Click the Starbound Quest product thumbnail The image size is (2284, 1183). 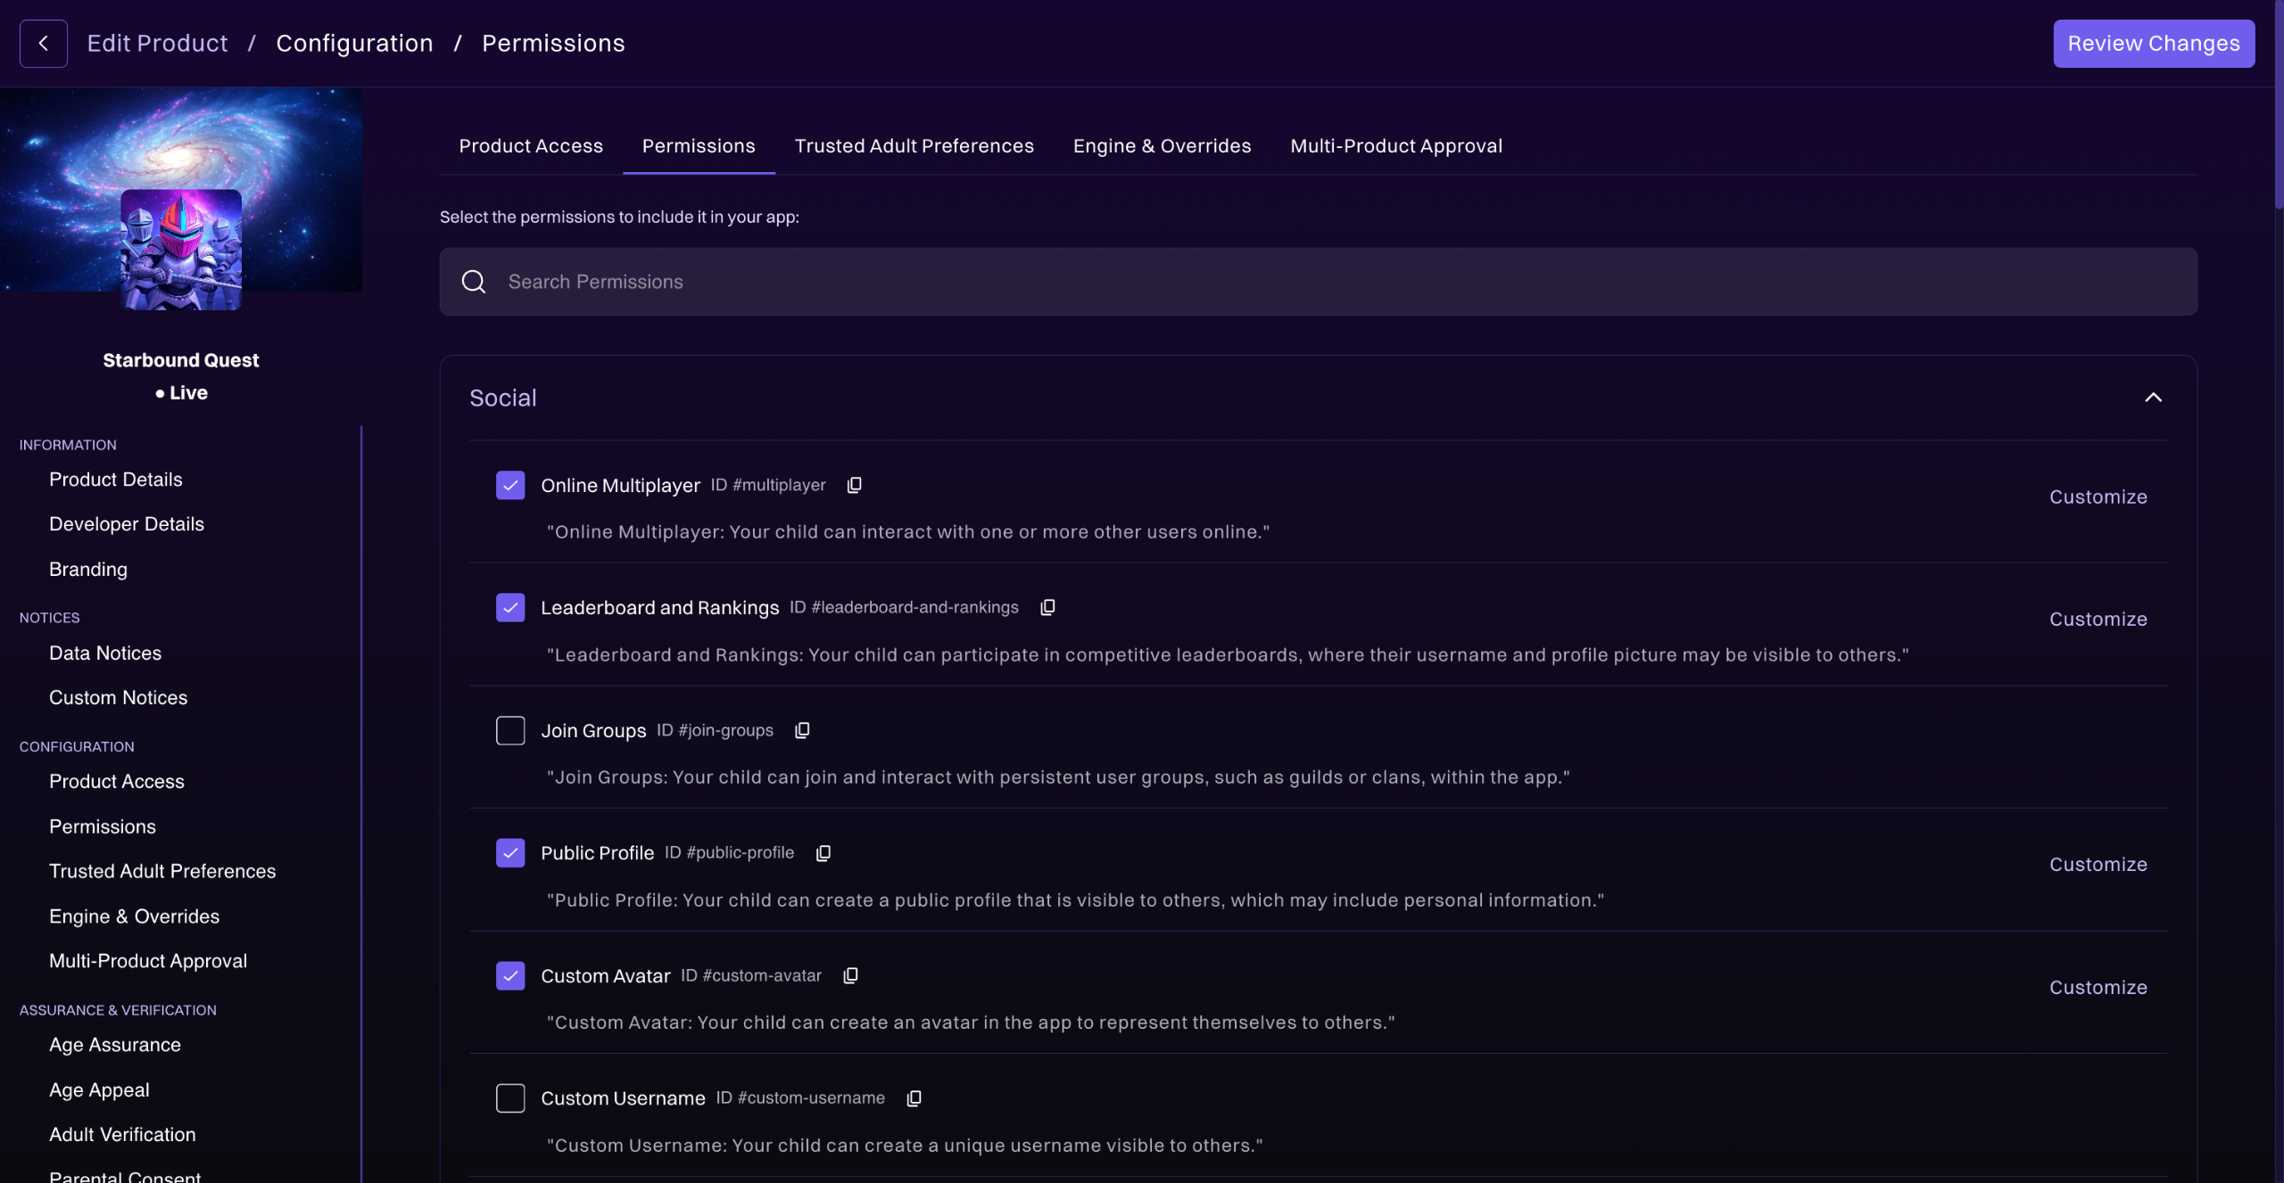tap(181, 250)
